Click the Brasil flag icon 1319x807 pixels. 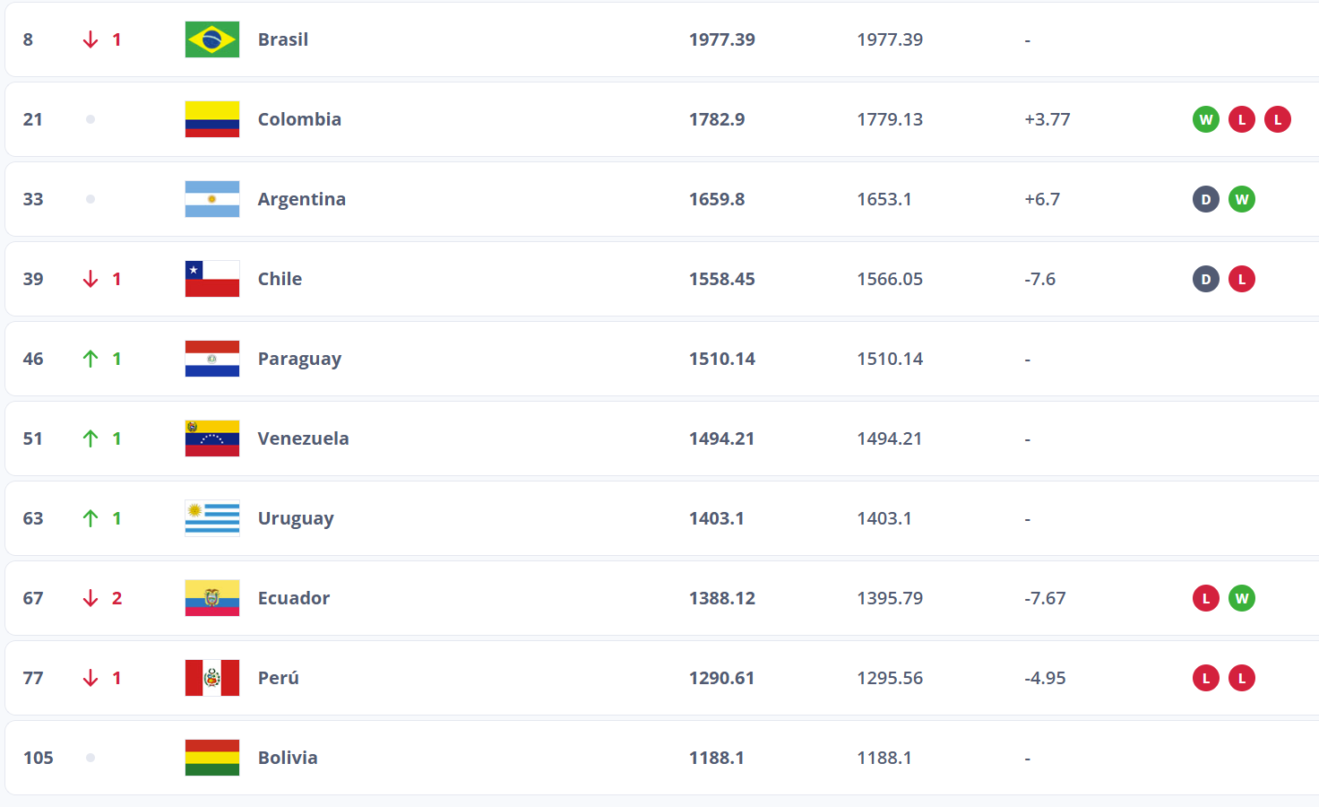coord(212,39)
